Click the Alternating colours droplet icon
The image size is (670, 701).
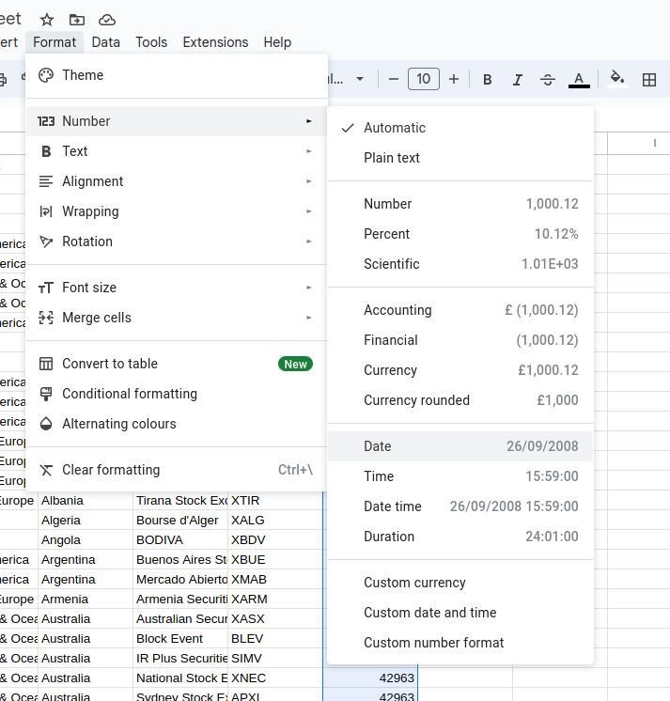(46, 424)
